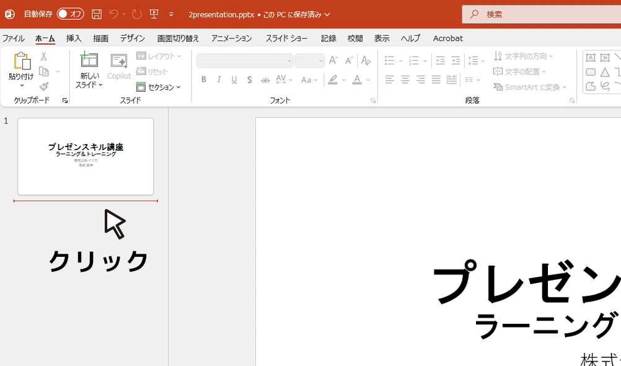Switch to the デザイン tab
This screenshot has width=621, height=366.
pos(133,38)
